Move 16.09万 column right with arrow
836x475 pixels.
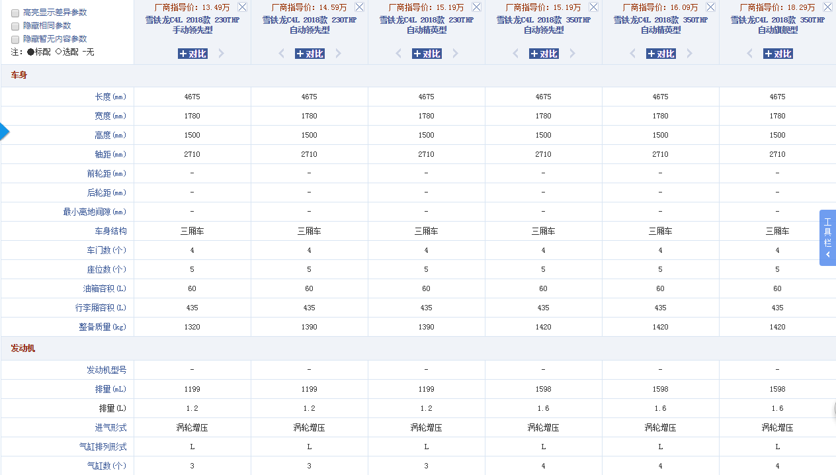tap(689, 54)
